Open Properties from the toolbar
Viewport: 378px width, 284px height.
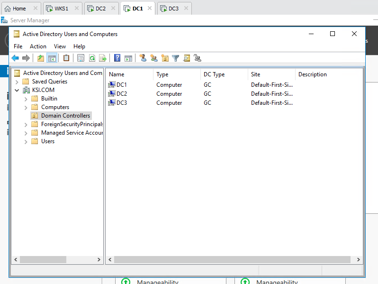tap(81, 58)
